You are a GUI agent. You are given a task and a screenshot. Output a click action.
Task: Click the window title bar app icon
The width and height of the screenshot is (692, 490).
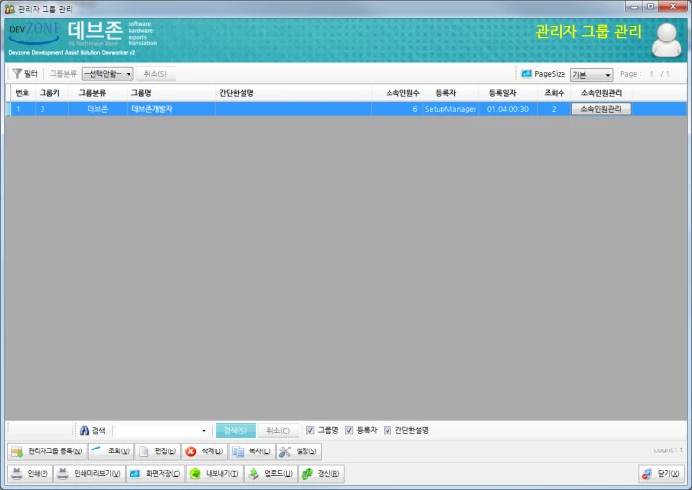pyautogui.click(x=9, y=8)
